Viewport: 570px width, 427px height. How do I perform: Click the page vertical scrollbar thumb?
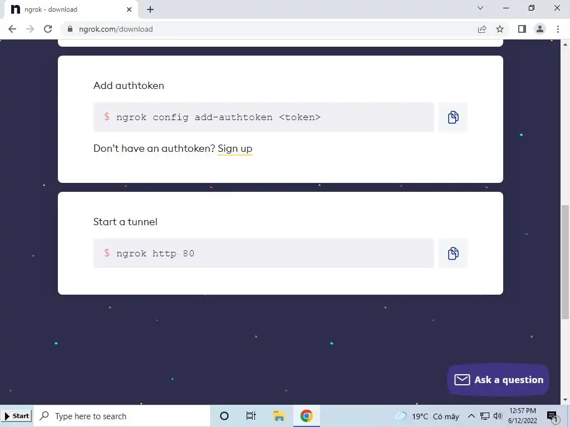565,262
